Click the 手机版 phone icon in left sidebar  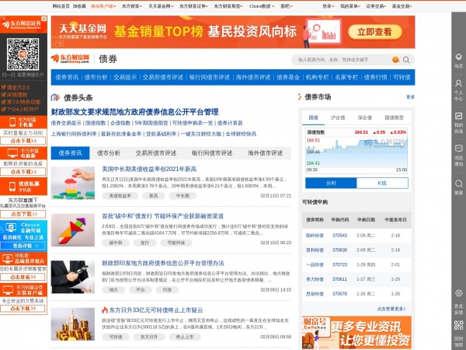[12, 122]
